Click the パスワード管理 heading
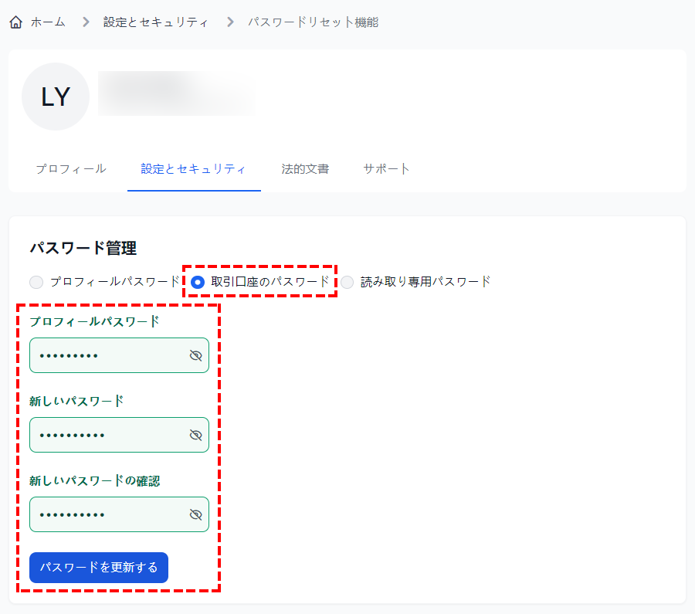This screenshot has height=614, width=695. click(x=83, y=248)
